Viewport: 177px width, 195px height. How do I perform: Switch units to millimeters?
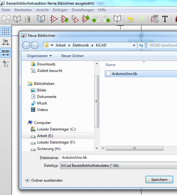[6, 53]
